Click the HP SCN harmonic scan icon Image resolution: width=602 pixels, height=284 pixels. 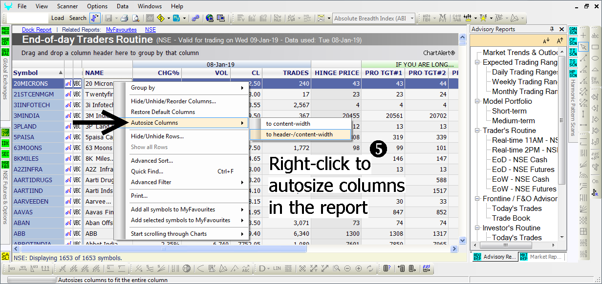coord(573,73)
